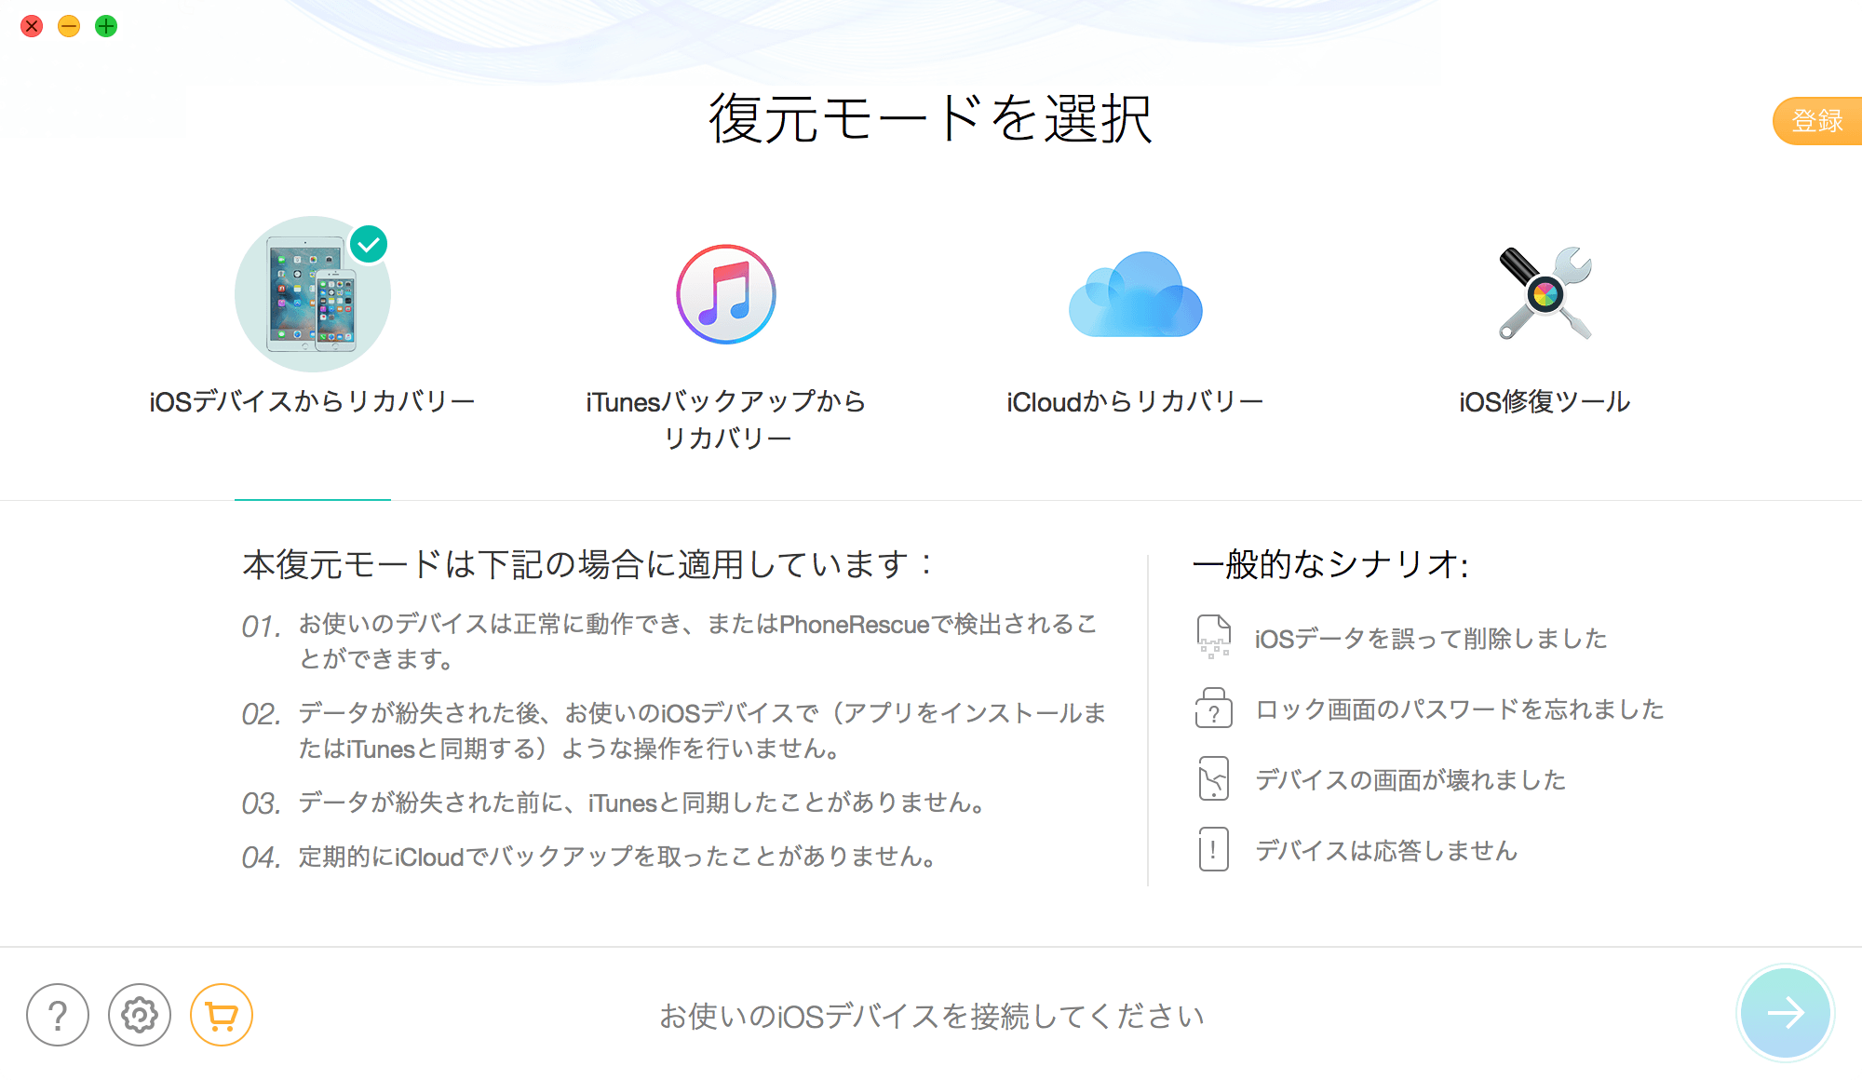Click item 04 about iCloud backup
Image resolution: width=1862 pixels, height=1080 pixels.
pyautogui.click(x=589, y=857)
